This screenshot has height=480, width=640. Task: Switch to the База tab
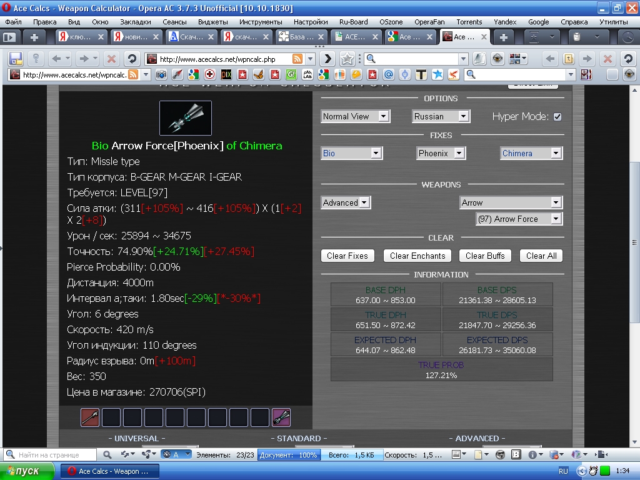pyautogui.click(x=301, y=37)
